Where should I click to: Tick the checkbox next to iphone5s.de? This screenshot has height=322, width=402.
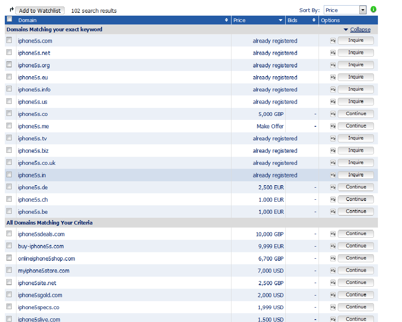coord(9,186)
